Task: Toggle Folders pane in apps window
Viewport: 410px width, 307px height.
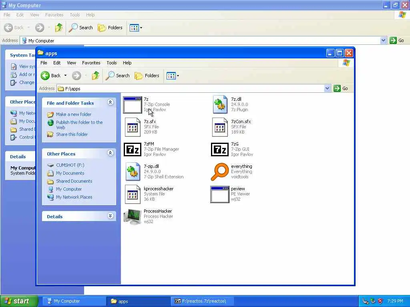Action: coord(147,76)
